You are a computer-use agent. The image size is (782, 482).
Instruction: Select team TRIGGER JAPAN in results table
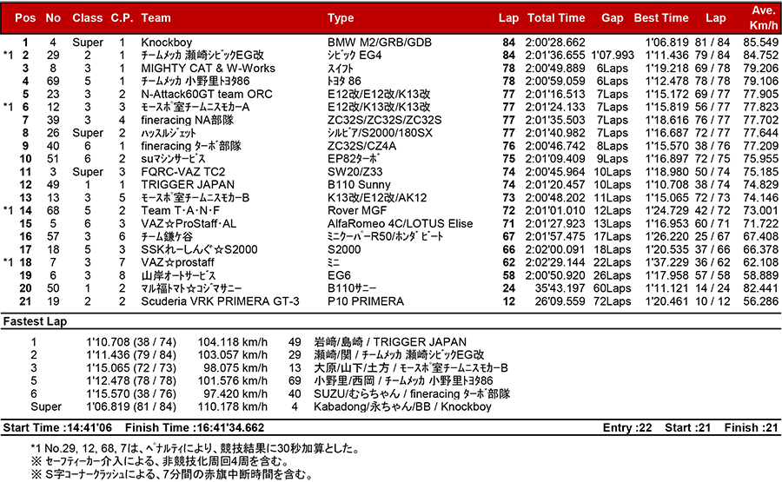(188, 185)
